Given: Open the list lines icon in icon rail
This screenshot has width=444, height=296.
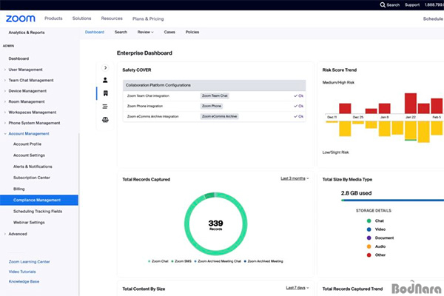Looking at the screenshot, I should point(105,107).
